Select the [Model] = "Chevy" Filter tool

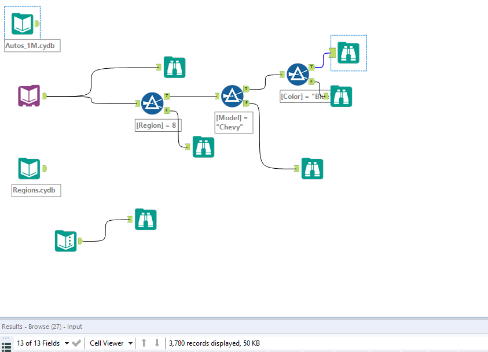[232, 97]
